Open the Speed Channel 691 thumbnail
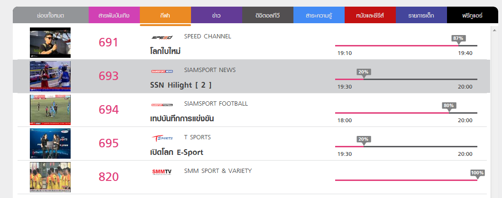 [50, 43]
